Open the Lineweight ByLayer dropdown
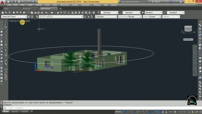This screenshot has height=114, width=202. coord(152,16)
